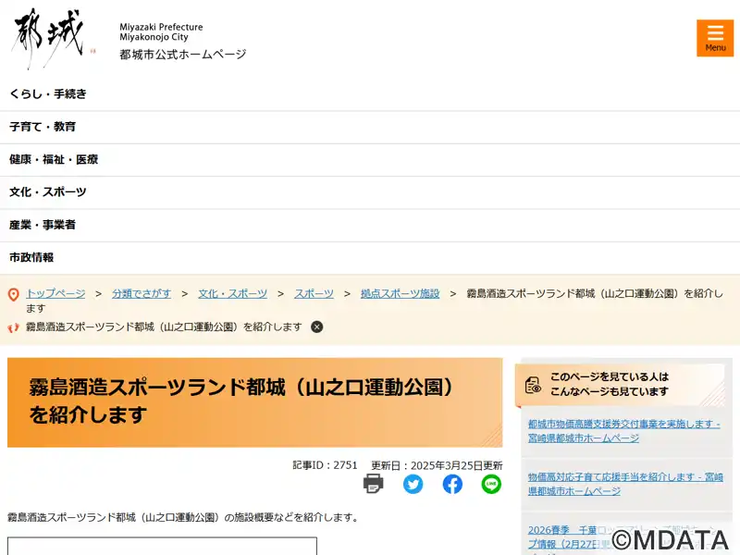
Task: Open 2026春季 千葉ロッテ related link
Action: 623,538
